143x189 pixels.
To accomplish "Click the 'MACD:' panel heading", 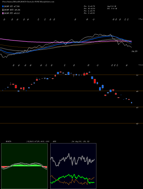I will [9, 141].
